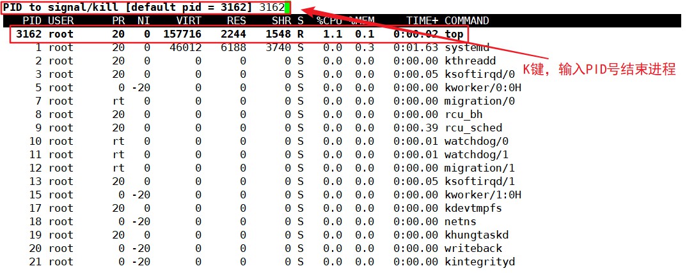This screenshot has width=694, height=273.
Task: Click TIME+ value 0:00.39 for rcu_sched
Action: tap(416, 128)
